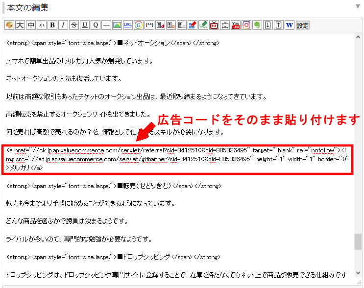Apply medium font size (中)
364x288 pixels.
[x=31, y=25]
